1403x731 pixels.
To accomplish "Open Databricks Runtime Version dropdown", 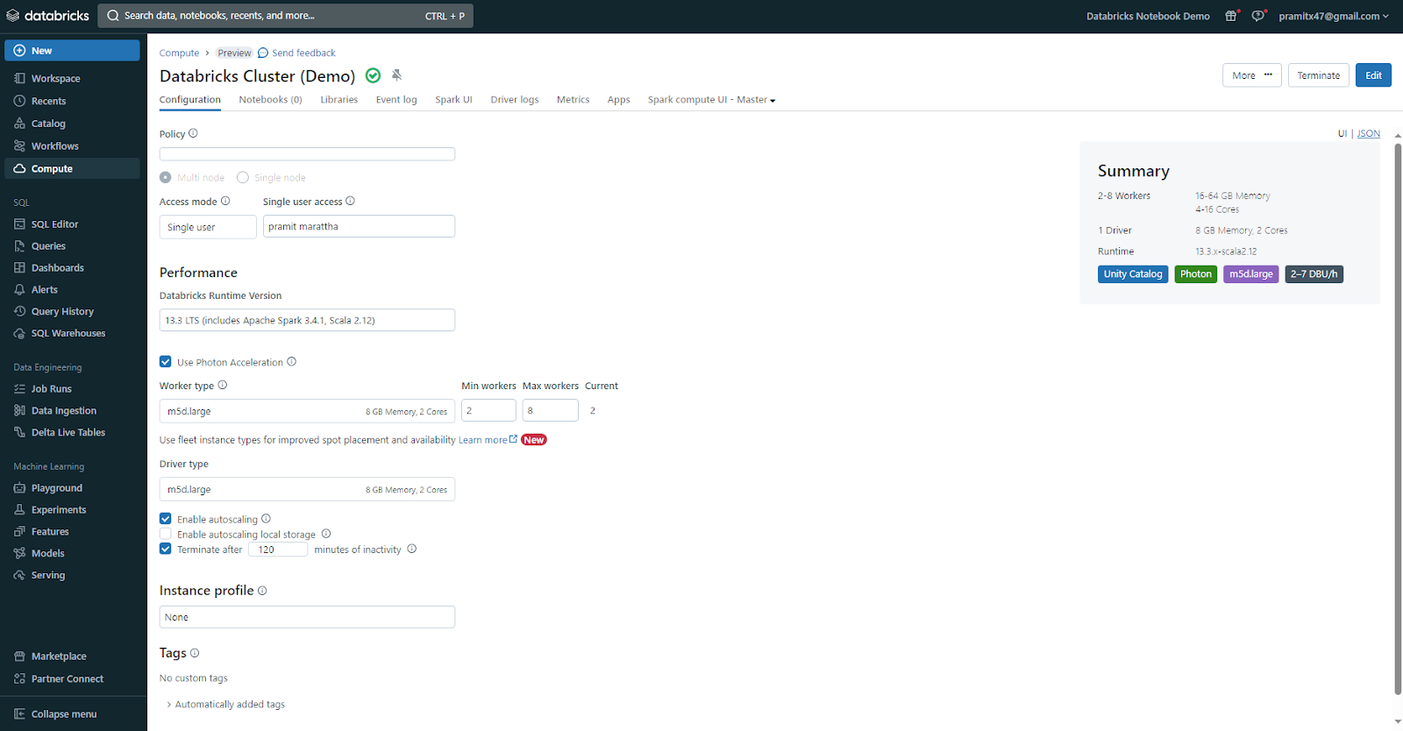I will (x=307, y=320).
